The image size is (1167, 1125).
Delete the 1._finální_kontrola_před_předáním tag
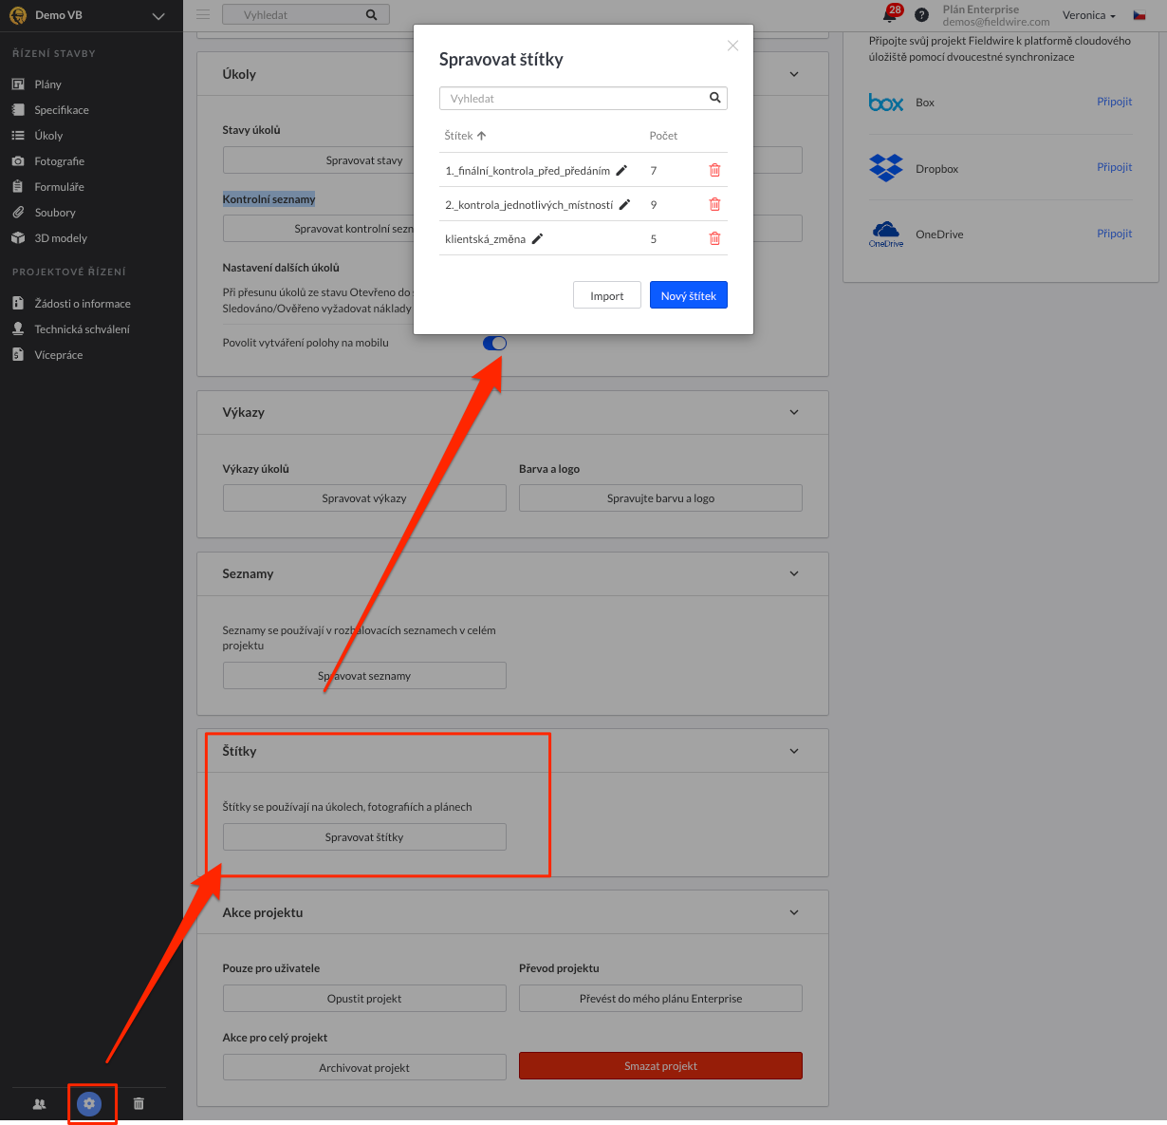pyautogui.click(x=715, y=171)
